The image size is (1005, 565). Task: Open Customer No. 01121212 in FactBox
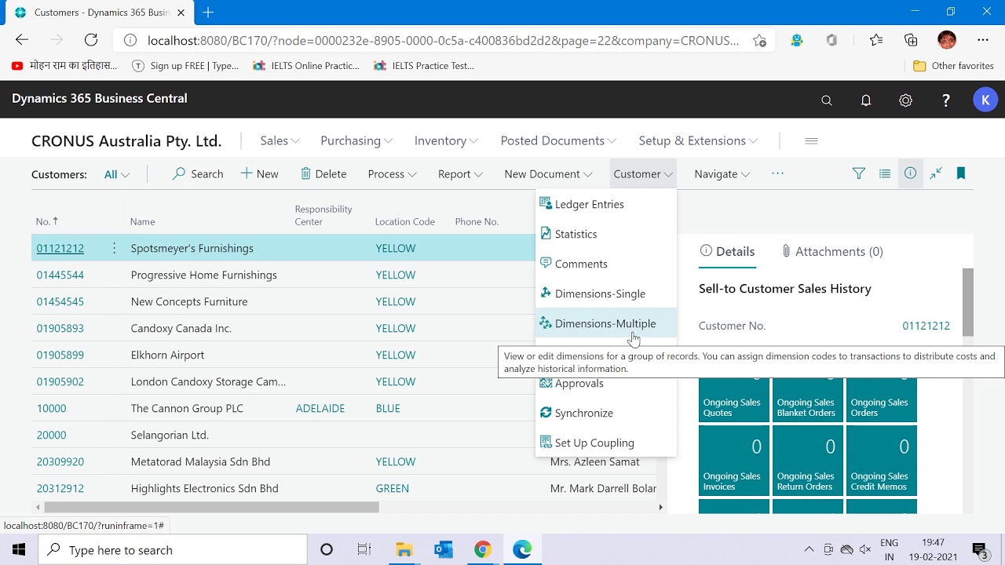(x=926, y=326)
